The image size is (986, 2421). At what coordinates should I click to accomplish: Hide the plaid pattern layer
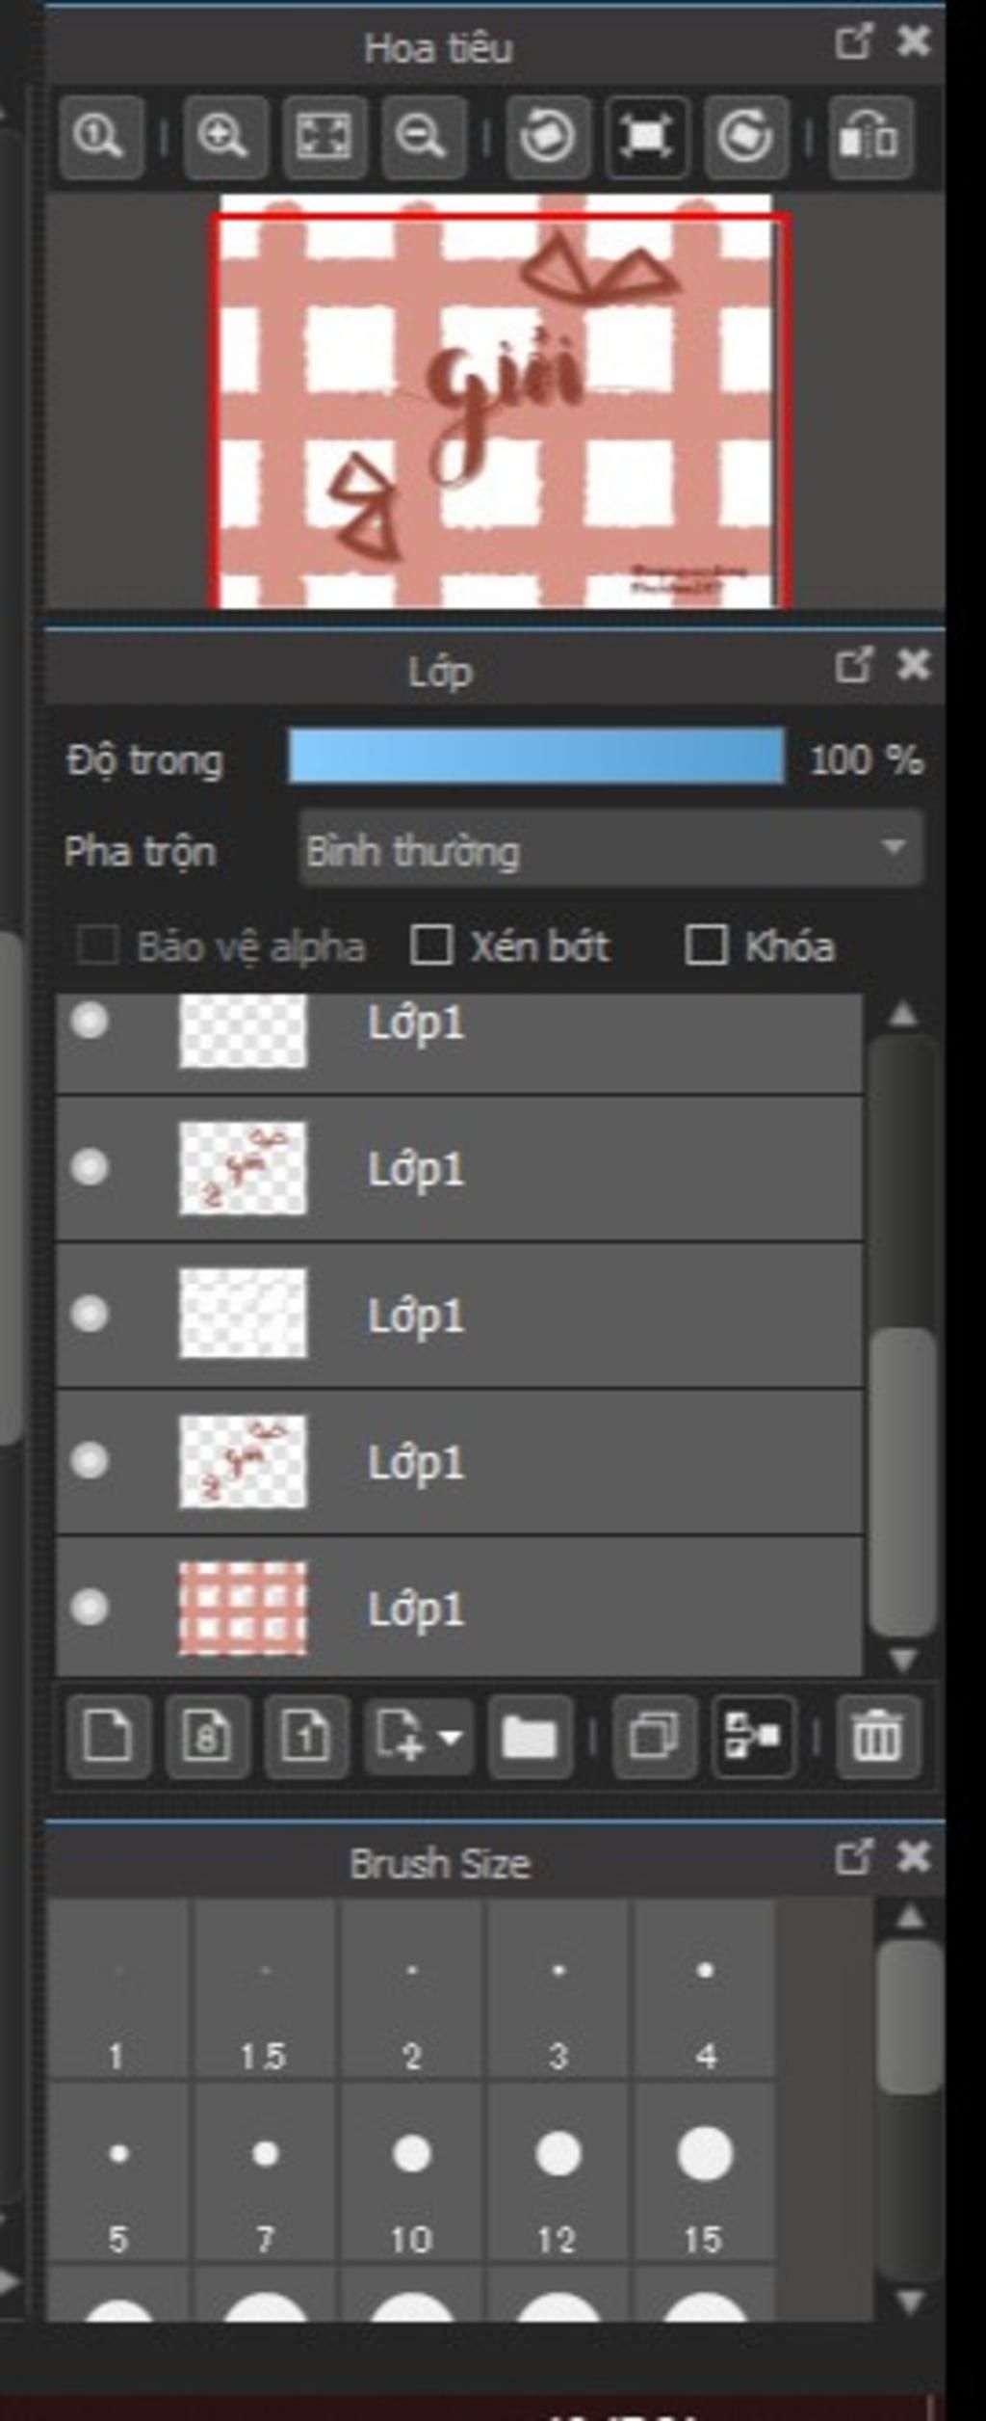(90, 1607)
